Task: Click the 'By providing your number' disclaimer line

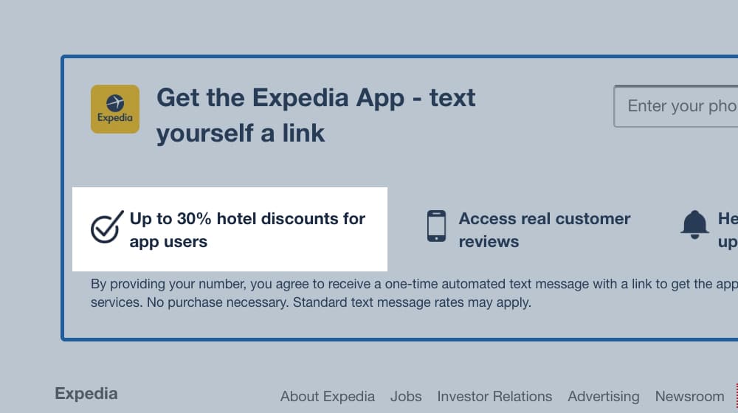Action: [x=414, y=284]
